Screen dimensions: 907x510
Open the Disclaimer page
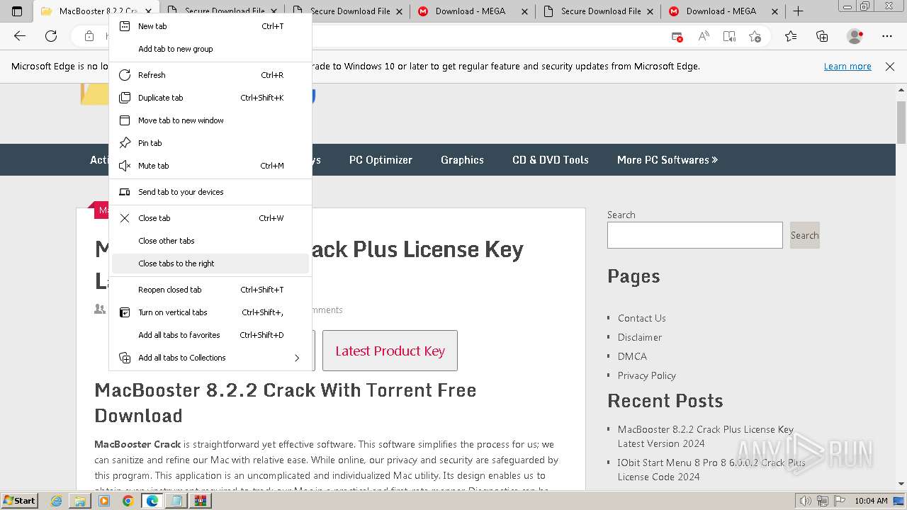click(640, 337)
